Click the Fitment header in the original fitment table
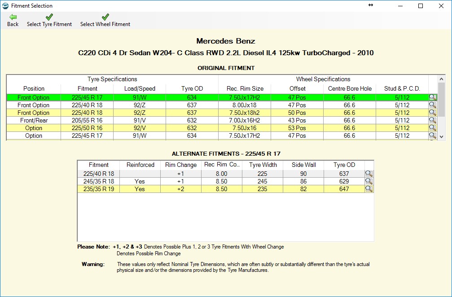 [88, 88]
